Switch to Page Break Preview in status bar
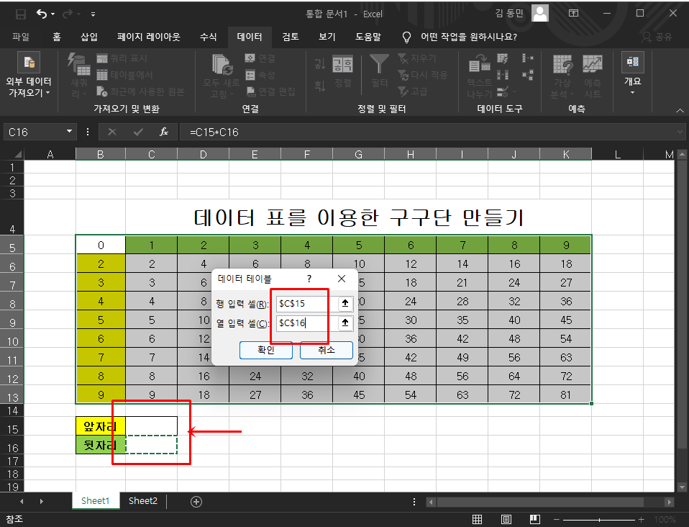 point(535,520)
